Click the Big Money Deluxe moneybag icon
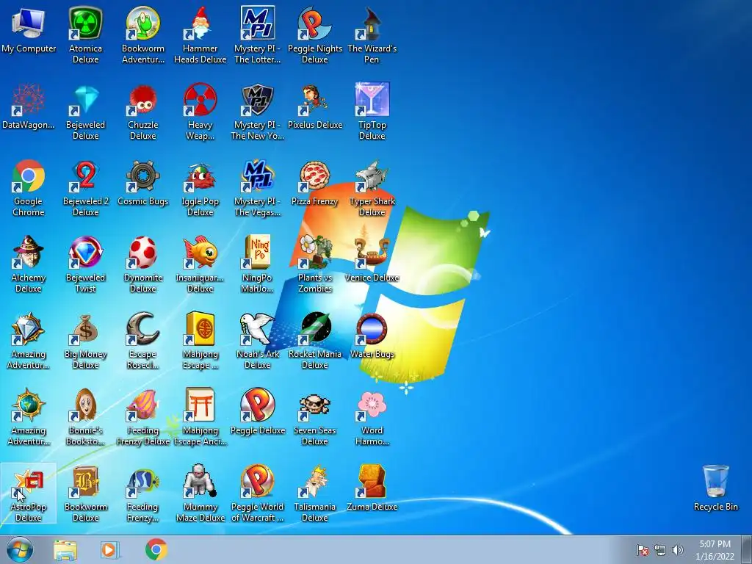The width and height of the screenshot is (752, 564). click(x=85, y=328)
